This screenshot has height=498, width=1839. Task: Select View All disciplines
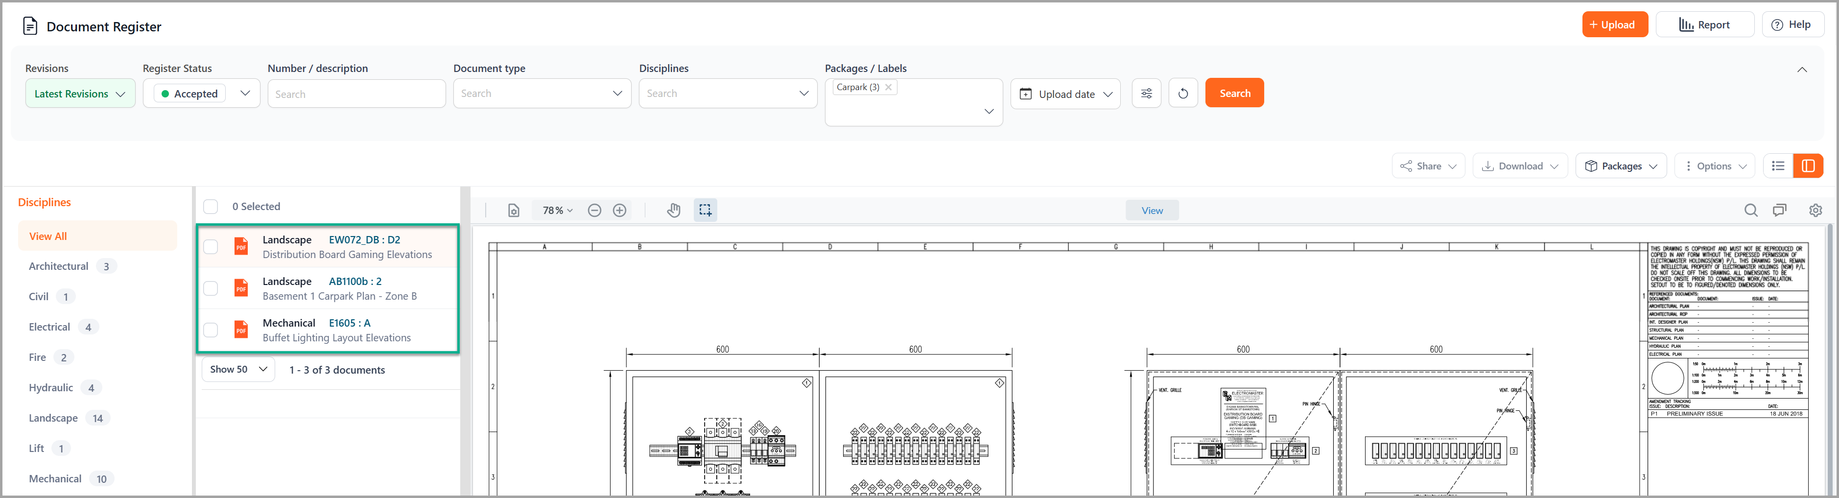click(97, 236)
